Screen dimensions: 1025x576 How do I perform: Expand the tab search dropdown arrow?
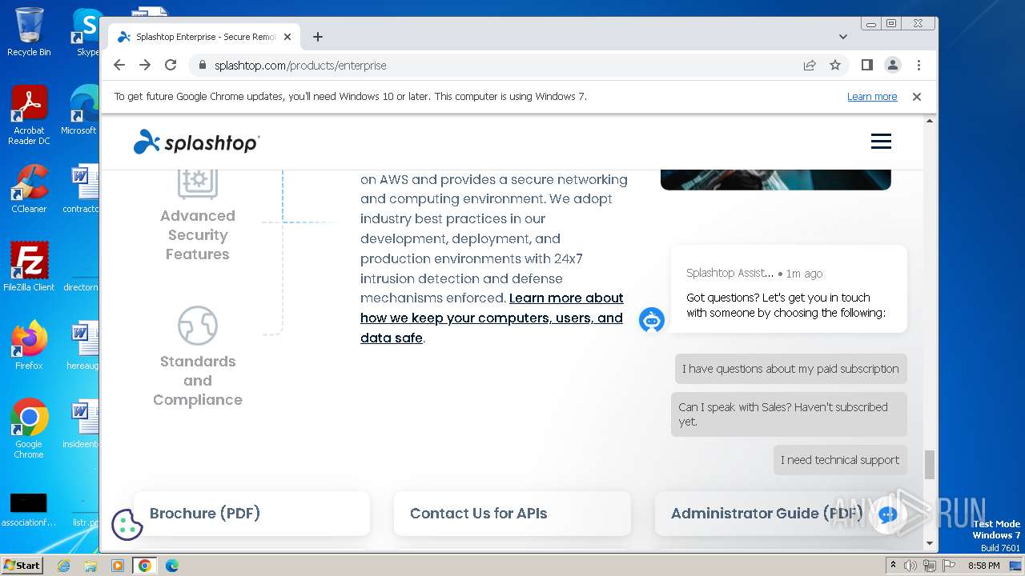click(x=843, y=37)
